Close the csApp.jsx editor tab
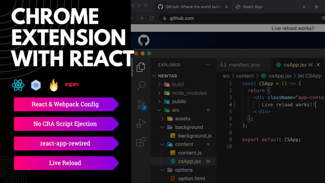 pyautogui.click(x=318, y=65)
